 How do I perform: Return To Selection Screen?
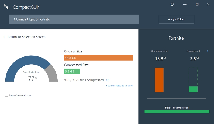26,37
